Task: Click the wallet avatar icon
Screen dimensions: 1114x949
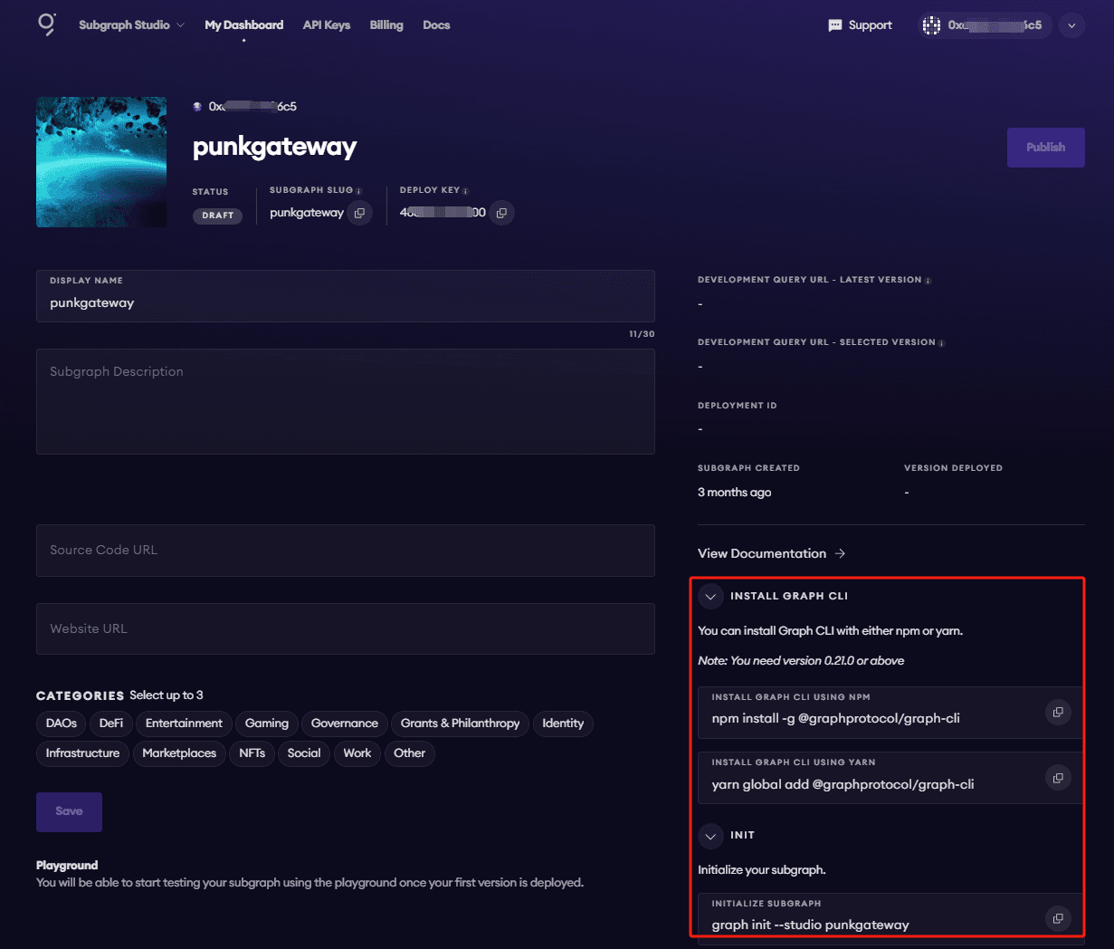Action: click(x=933, y=25)
